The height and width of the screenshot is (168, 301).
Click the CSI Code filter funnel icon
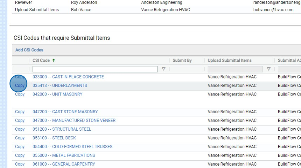pos(163,69)
